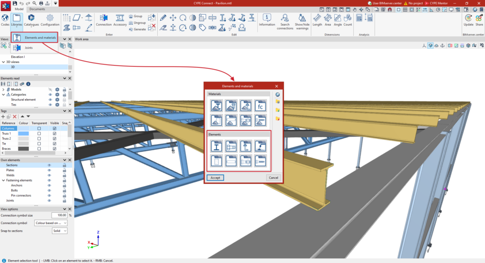The height and width of the screenshot is (263, 485).
Task: Open the Connection symbol dropdown
Action: [x=51, y=223]
